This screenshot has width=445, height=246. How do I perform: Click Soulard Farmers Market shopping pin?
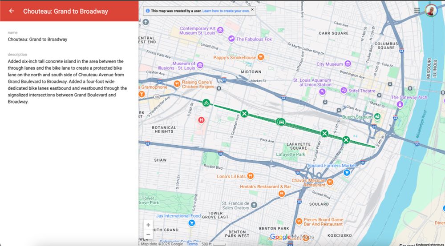click(347, 172)
